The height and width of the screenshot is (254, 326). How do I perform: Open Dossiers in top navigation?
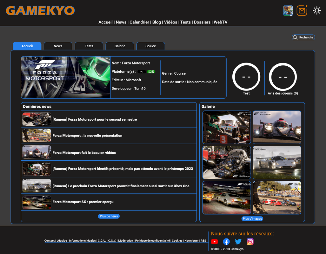point(202,22)
